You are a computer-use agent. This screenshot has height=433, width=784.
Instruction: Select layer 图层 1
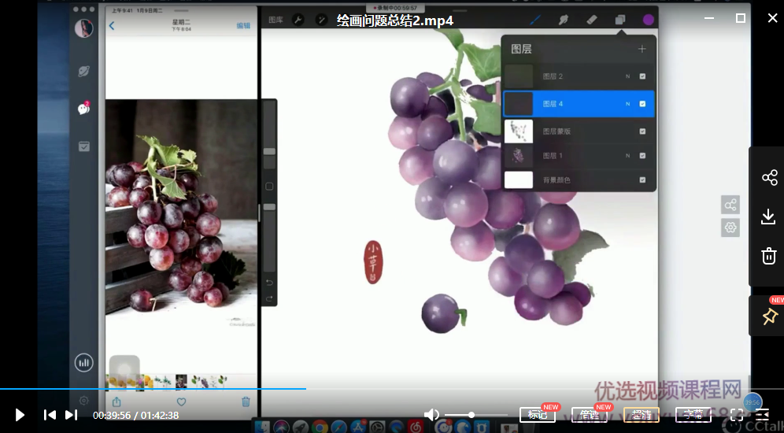click(579, 156)
